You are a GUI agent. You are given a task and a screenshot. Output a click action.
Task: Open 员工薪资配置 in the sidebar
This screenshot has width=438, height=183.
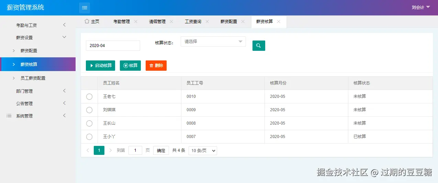click(38, 78)
